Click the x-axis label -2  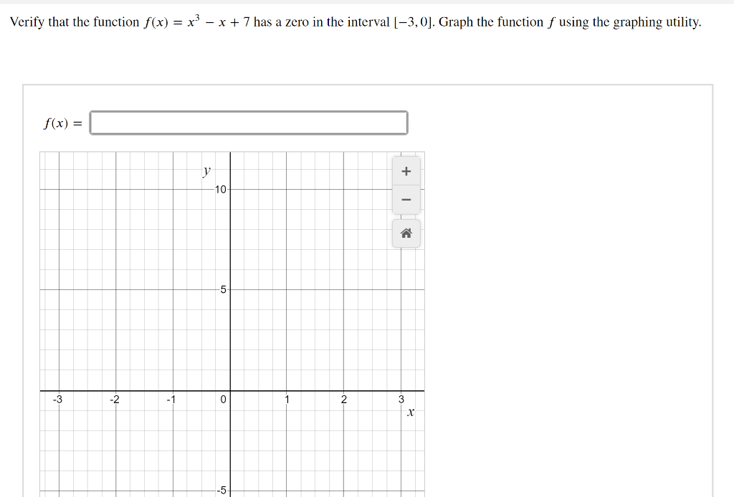click(x=115, y=400)
